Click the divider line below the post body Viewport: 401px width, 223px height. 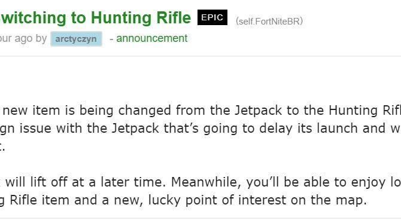click(x=200, y=218)
